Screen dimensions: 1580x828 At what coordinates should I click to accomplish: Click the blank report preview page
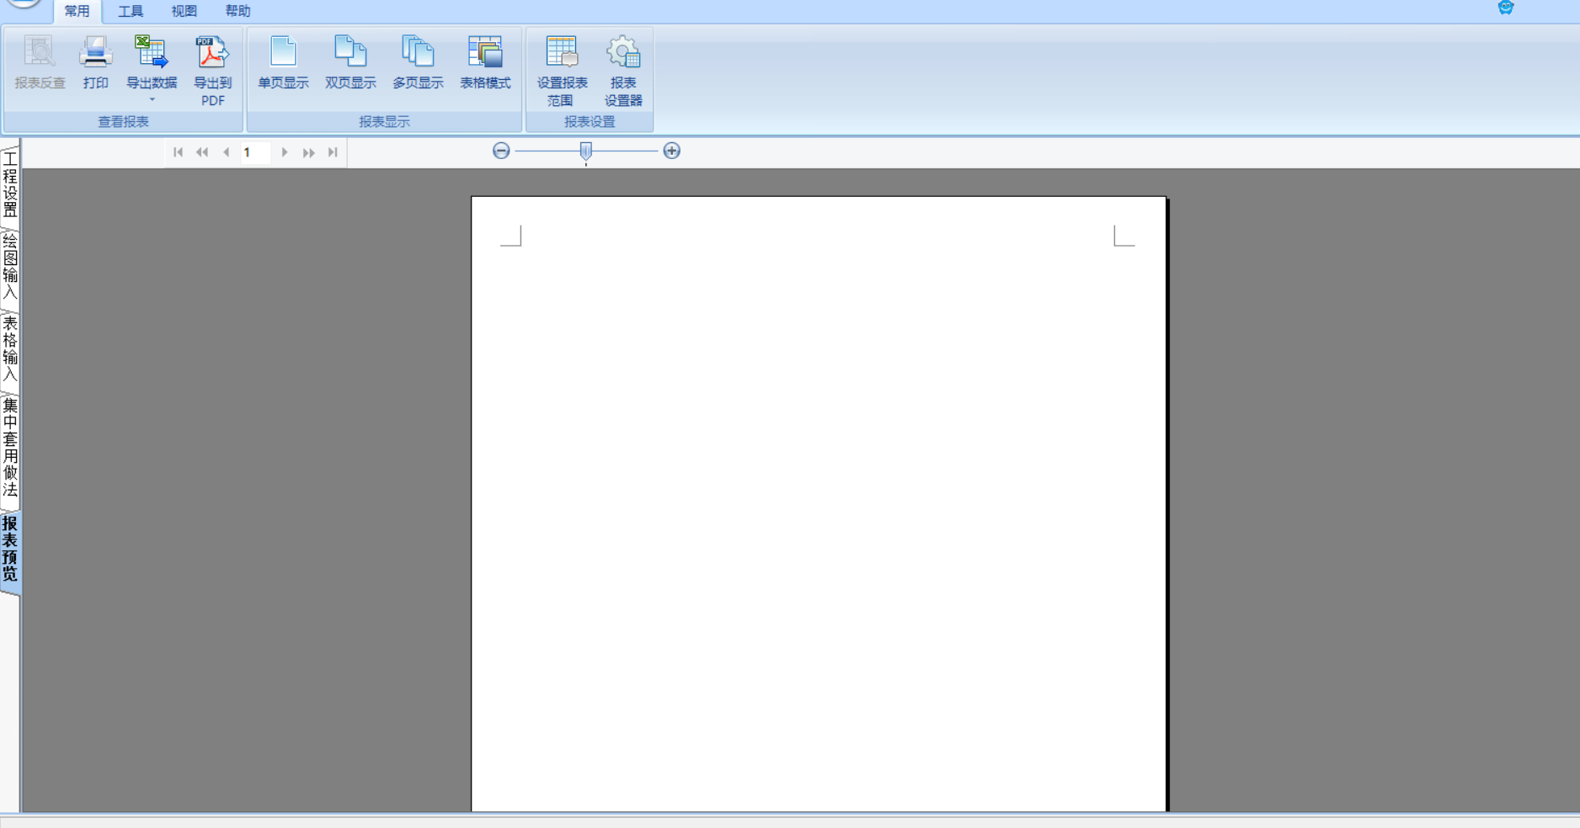pos(819,504)
